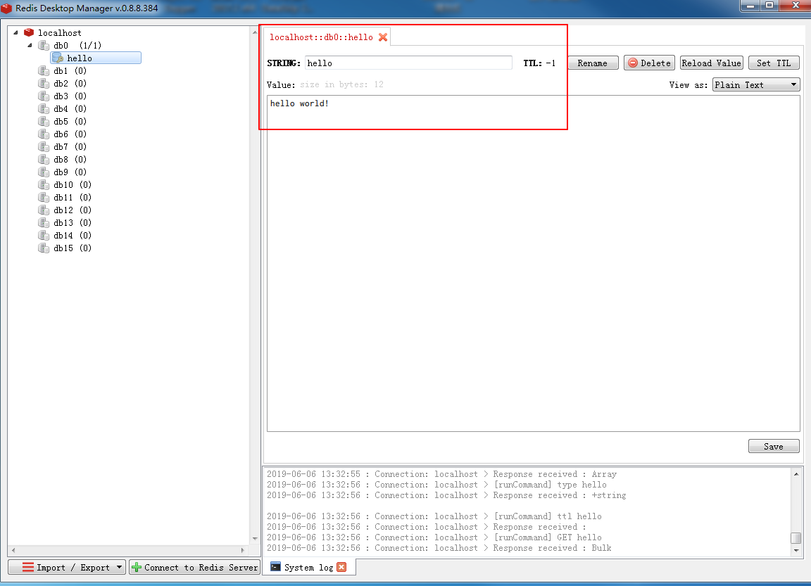The image size is (811, 586).
Task: Delete the hello key
Action: coord(649,63)
